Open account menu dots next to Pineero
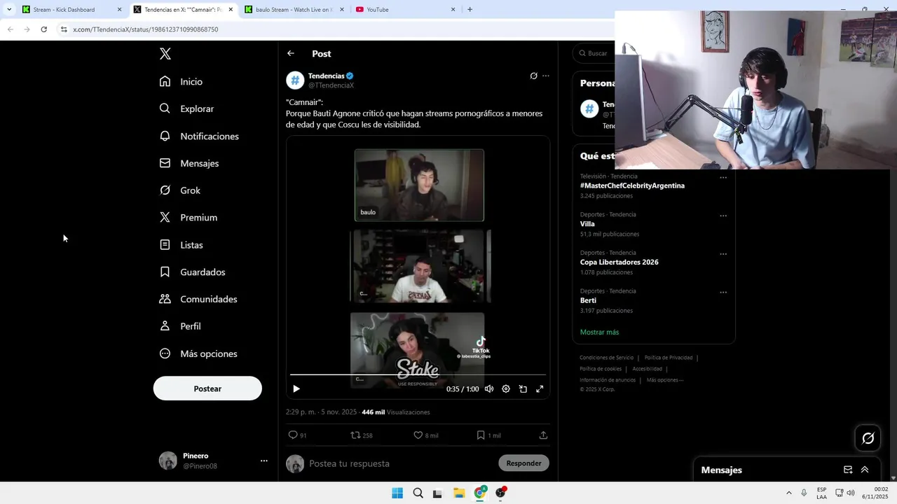This screenshot has height=504, width=897. (x=264, y=461)
